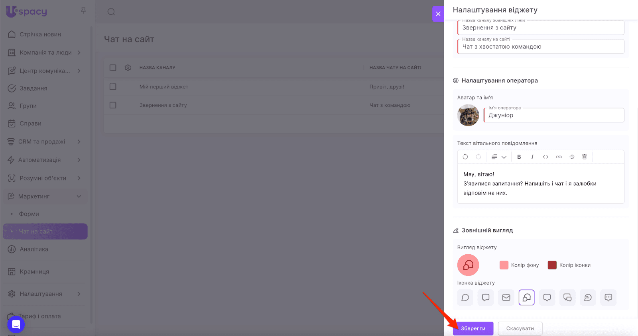Insert a code block using the angle-brackets icon

(545, 157)
